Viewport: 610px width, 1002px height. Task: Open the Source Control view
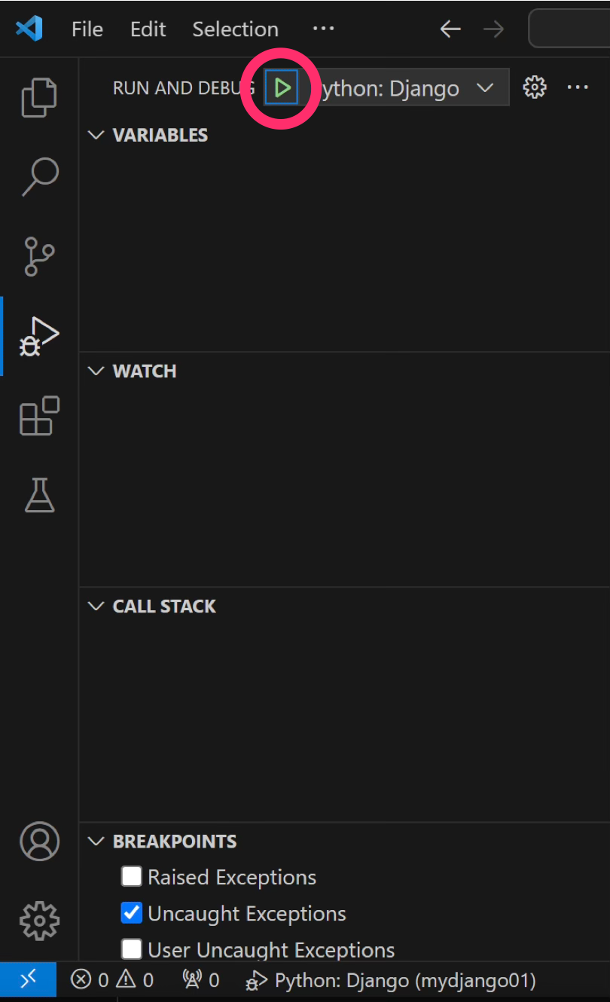[39, 256]
